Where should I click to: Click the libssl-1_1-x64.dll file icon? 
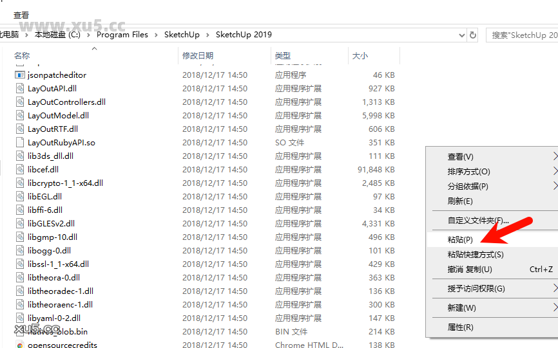20,264
